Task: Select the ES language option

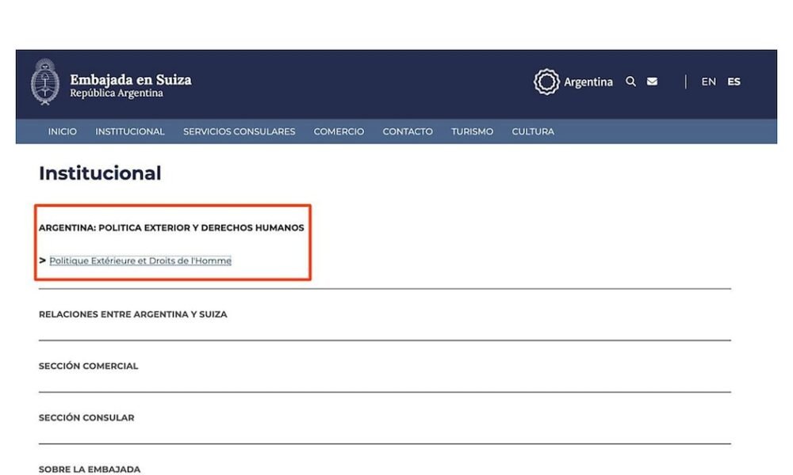Action: pos(734,82)
